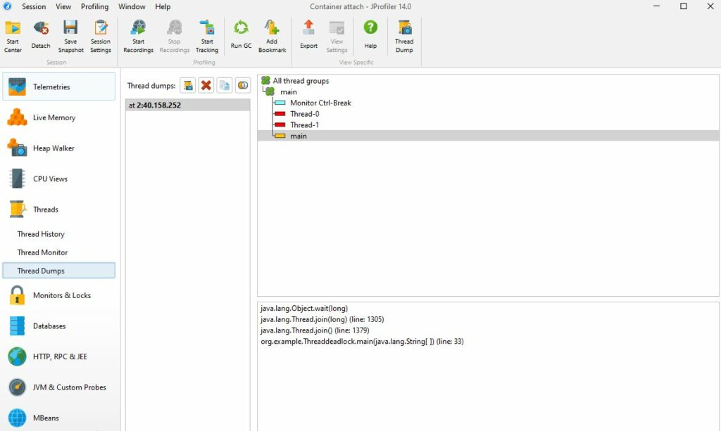Show the CPU Views section
721x431 pixels.
(59, 179)
